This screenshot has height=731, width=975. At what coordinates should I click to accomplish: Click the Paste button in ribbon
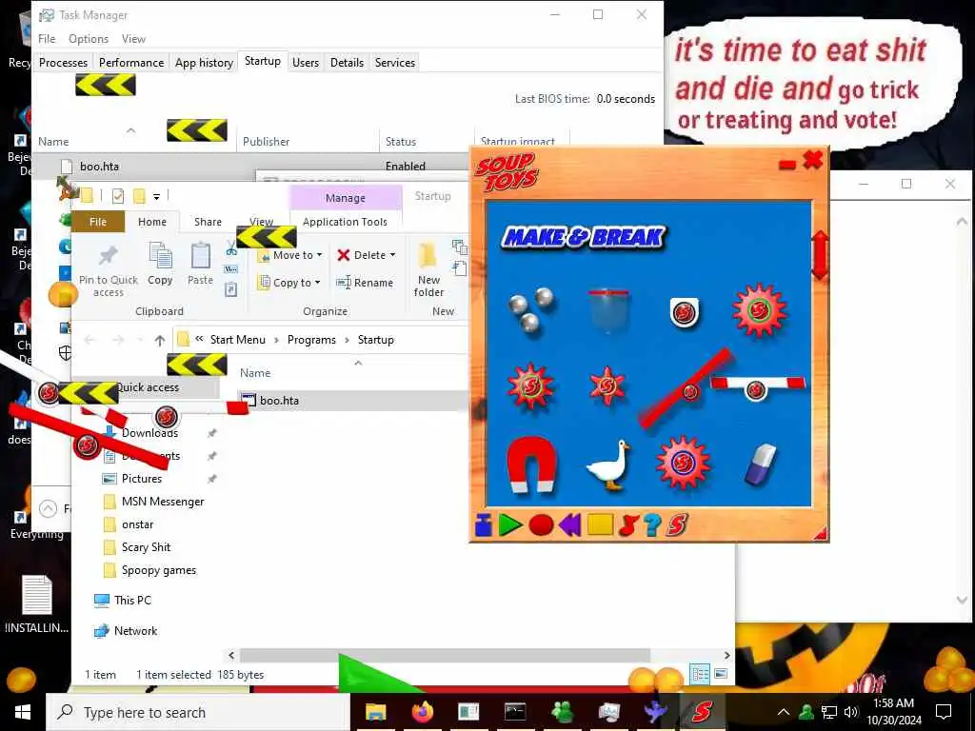tap(200, 265)
